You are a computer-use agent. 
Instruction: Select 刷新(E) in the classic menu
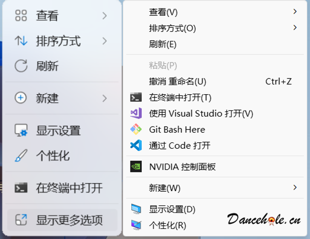pyautogui.click(x=215, y=44)
